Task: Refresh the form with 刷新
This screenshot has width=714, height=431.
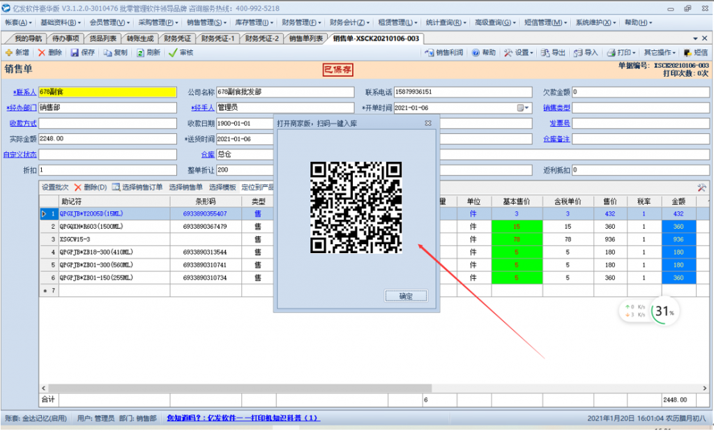Action: (149, 53)
